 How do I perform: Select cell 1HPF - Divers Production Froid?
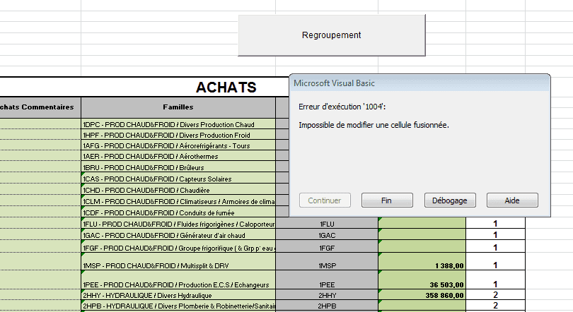point(178,135)
